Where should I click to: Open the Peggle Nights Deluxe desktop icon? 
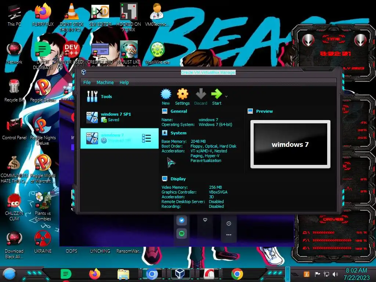pos(43,131)
